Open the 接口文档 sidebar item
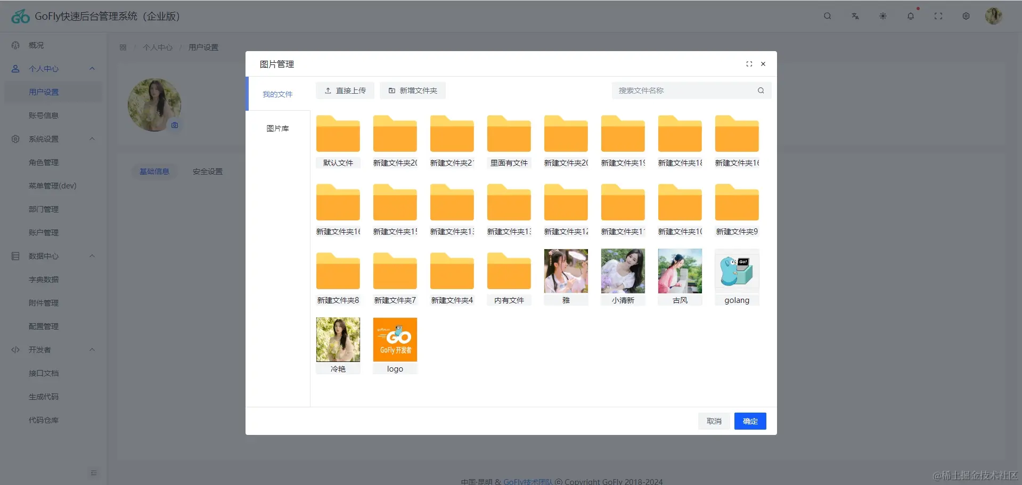Viewport: 1022px width, 485px height. pos(53,373)
